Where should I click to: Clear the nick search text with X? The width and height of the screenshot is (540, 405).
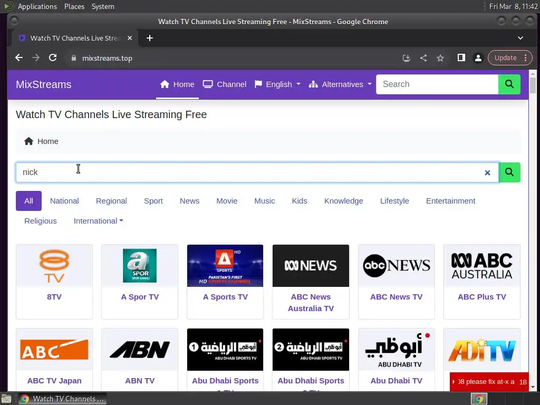point(487,172)
